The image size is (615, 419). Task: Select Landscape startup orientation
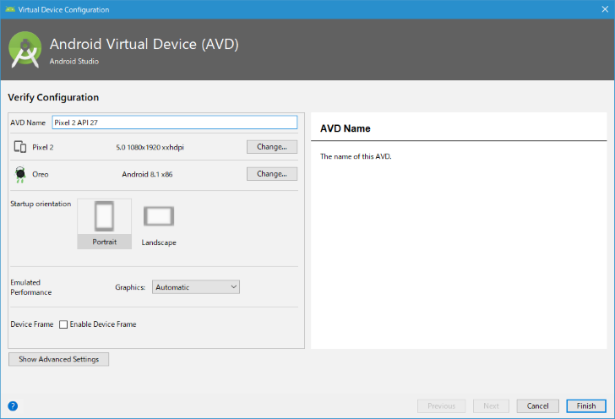tap(159, 226)
